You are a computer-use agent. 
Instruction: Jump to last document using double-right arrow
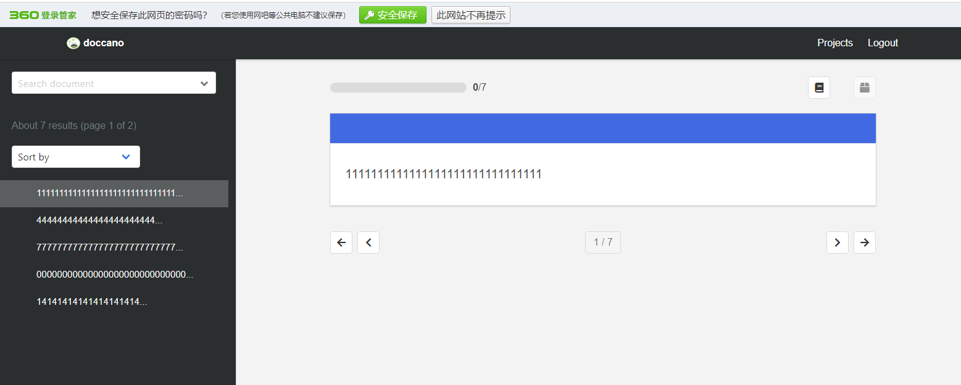864,242
